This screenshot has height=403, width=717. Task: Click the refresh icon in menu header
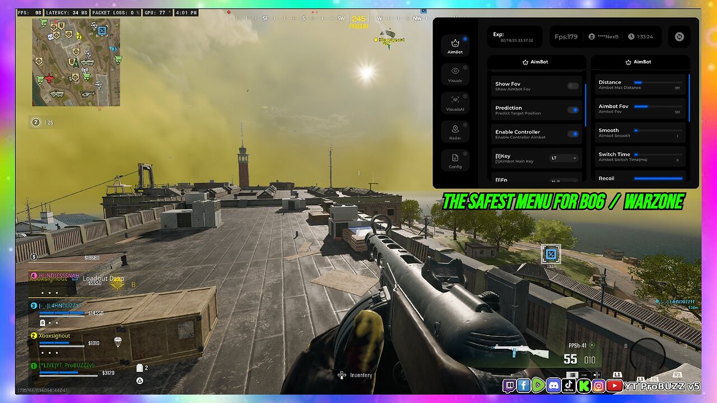(679, 36)
